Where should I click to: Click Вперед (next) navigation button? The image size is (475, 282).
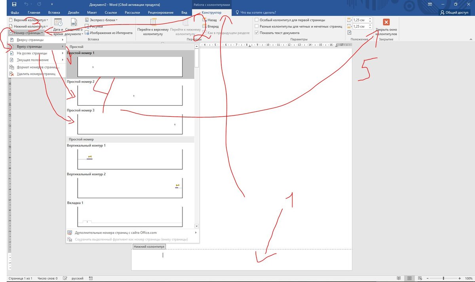[x=210, y=26]
